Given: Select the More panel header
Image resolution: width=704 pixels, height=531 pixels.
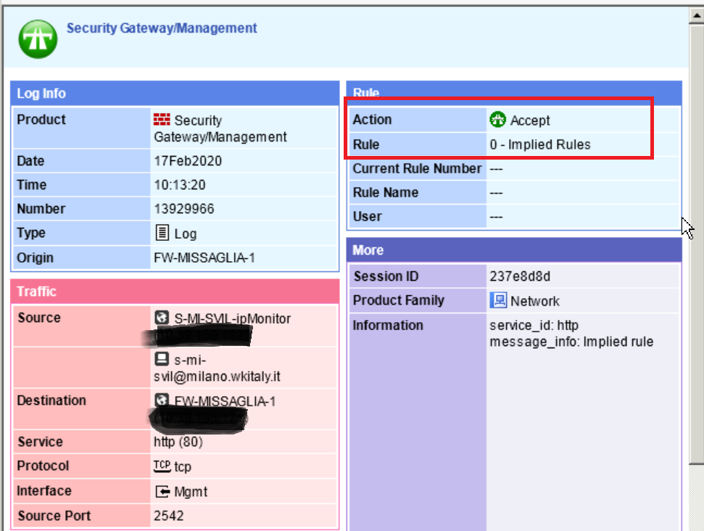Looking at the screenshot, I should [x=513, y=250].
